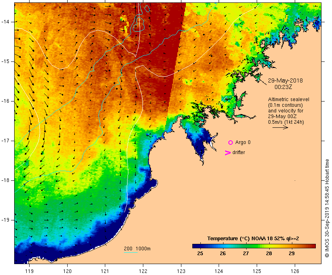Screen dimensions: 332x275
Task: Click the green 27°C region of colorbar
Action: (246, 246)
